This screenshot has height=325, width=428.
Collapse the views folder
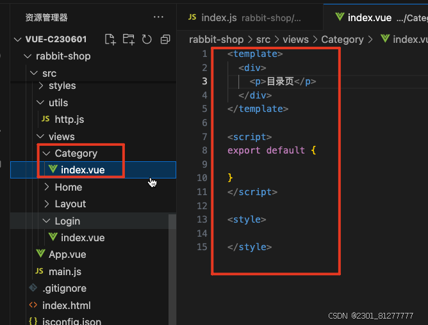40,136
